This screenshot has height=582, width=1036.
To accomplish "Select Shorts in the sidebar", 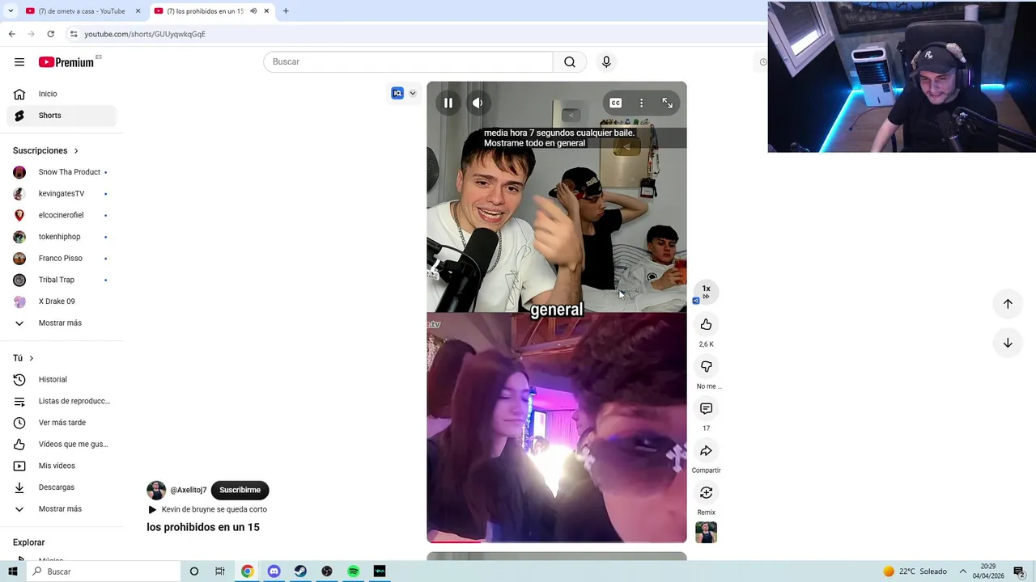I will click(x=62, y=116).
